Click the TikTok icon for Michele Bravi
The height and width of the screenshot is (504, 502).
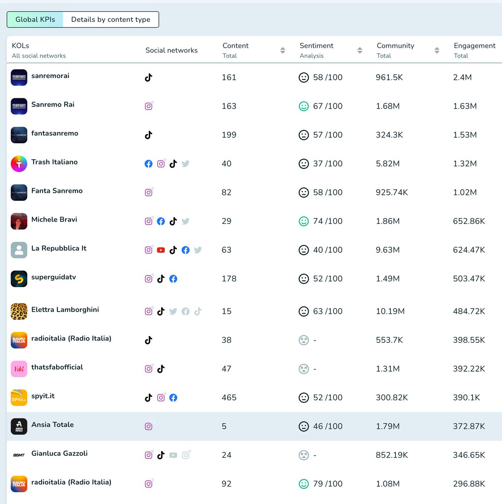173,221
